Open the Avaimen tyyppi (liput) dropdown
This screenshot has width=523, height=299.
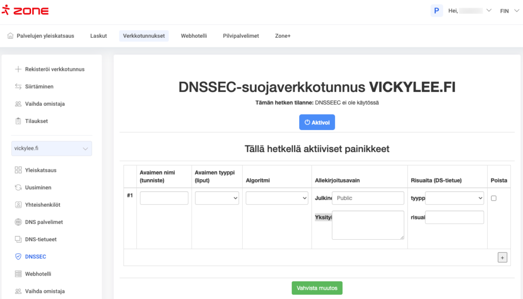click(217, 198)
